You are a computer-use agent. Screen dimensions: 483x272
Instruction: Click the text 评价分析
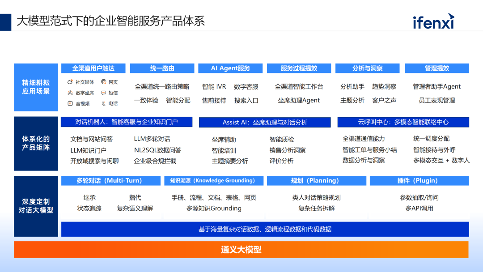point(282,161)
